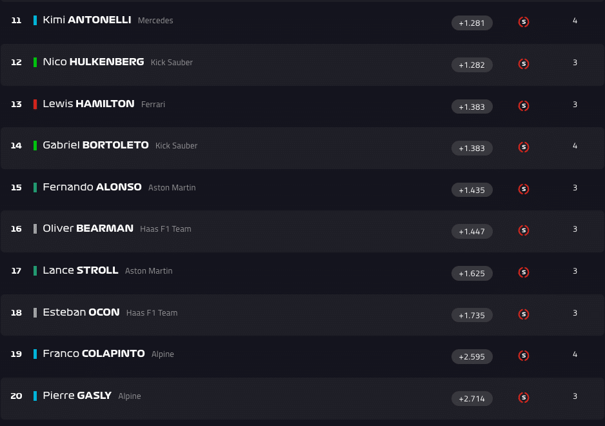Click soft tyre icon in Hamilton's row
Image resolution: width=605 pixels, height=426 pixels.
tap(524, 106)
